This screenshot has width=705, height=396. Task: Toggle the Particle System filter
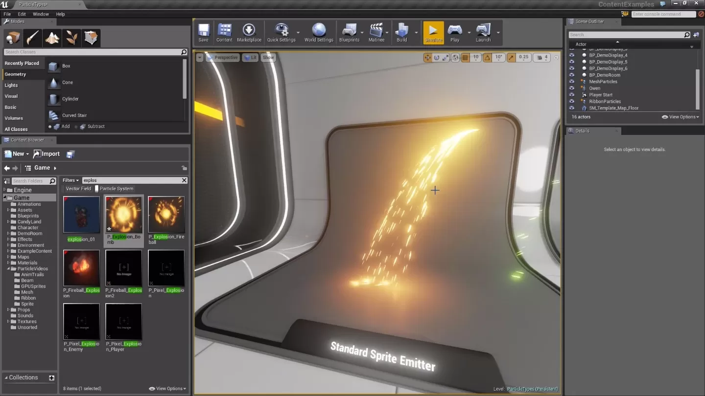(x=116, y=189)
